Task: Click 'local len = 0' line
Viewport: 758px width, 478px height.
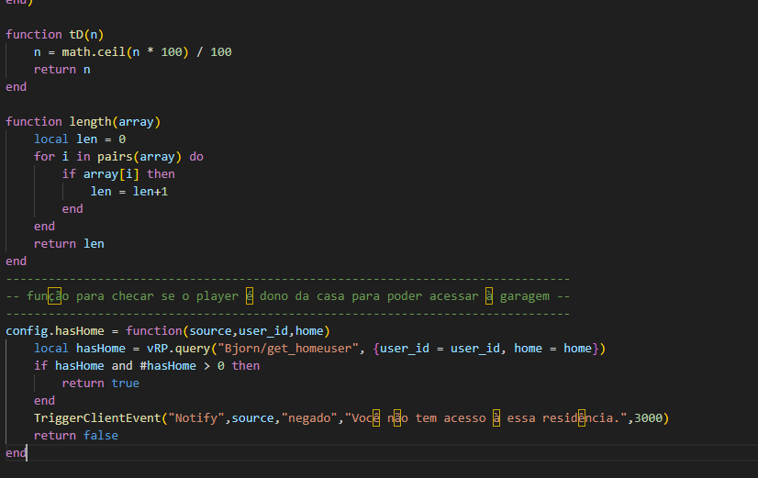Action: (80, 139)
